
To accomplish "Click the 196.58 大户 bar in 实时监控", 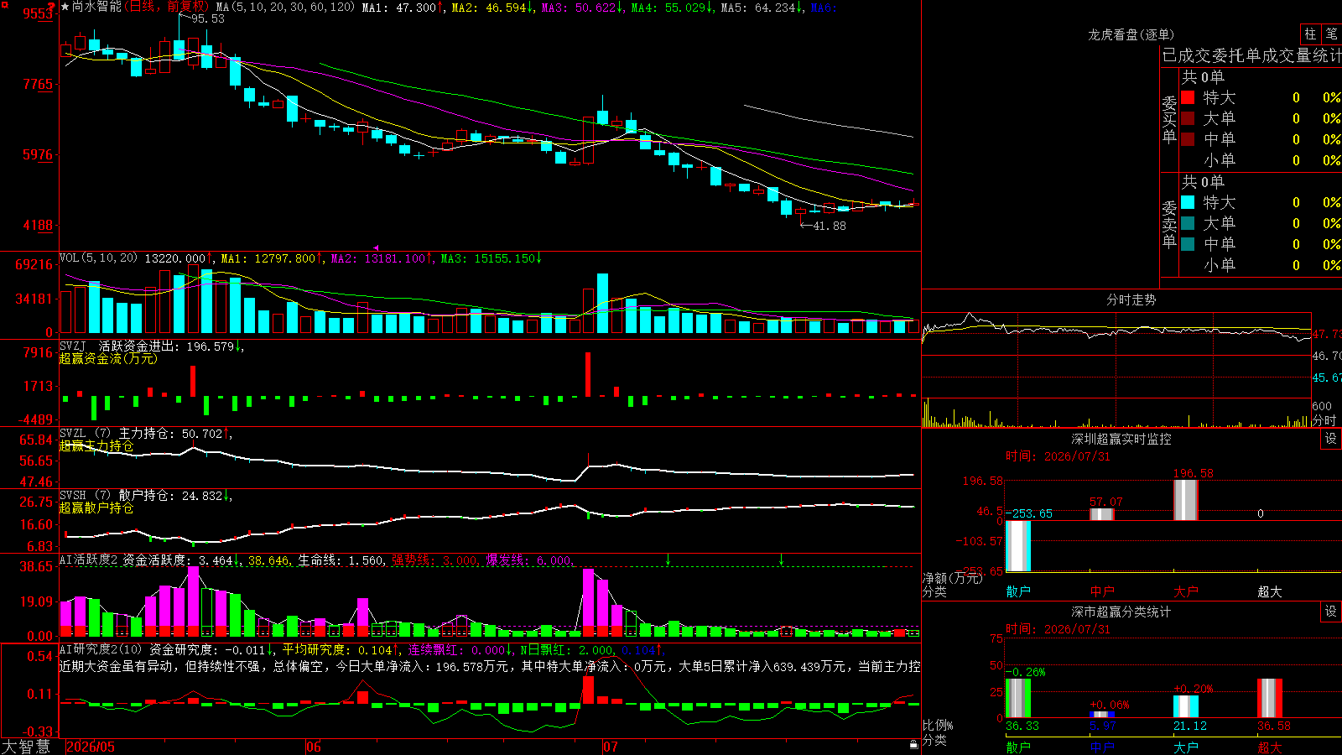I will click(1186, 500).
